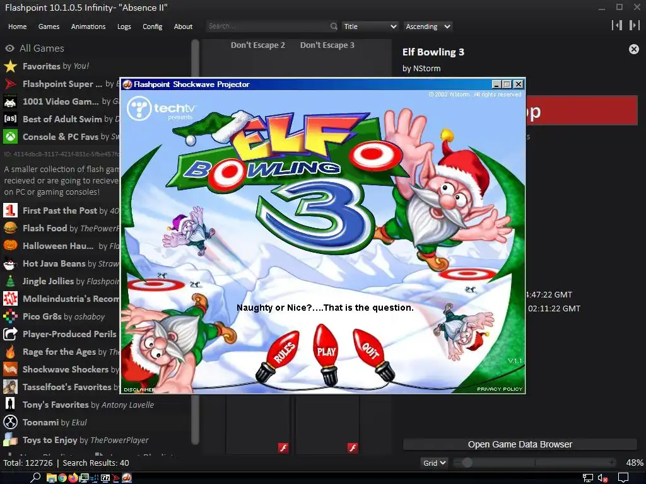Click the Shockwave Shockers playlist icon
The image size is (646, 484).
click(10, 369)
